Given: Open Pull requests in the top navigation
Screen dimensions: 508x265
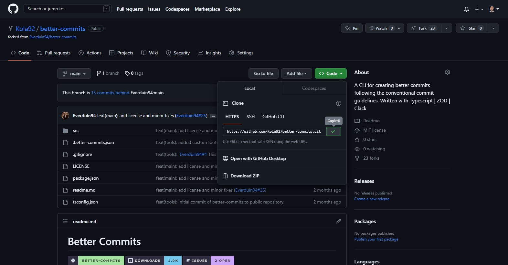Looking at the screenshot, I should click(130, 9).
